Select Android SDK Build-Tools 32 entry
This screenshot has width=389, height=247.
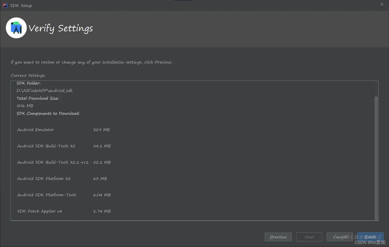point(46,146)
